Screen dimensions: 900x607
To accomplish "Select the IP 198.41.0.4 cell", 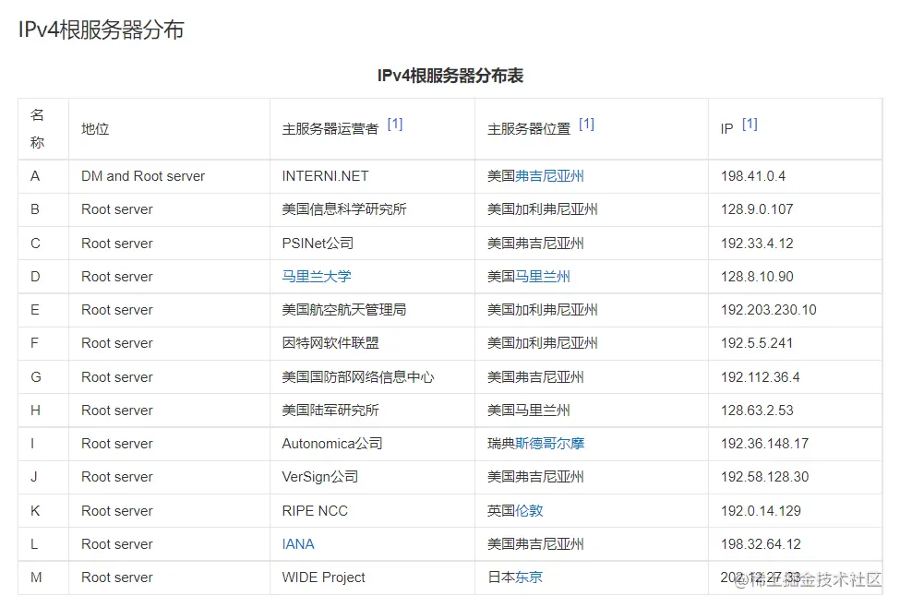I will [795, 176].
